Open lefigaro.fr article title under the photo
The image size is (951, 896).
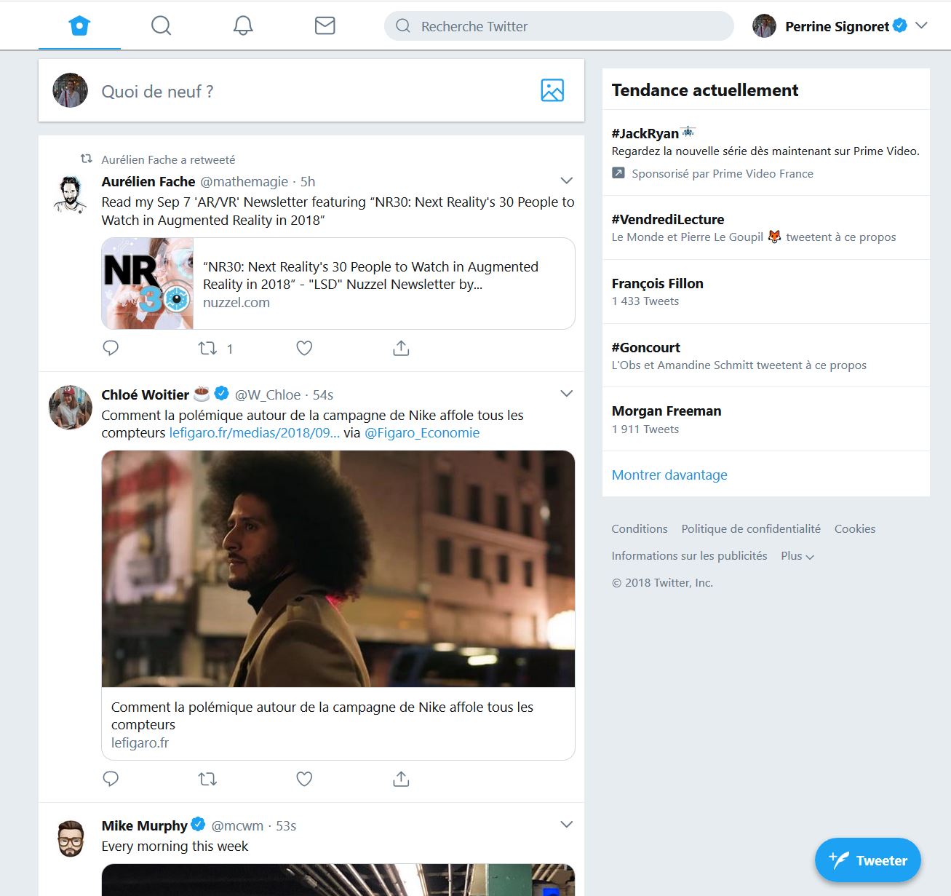tap(322, 715)
